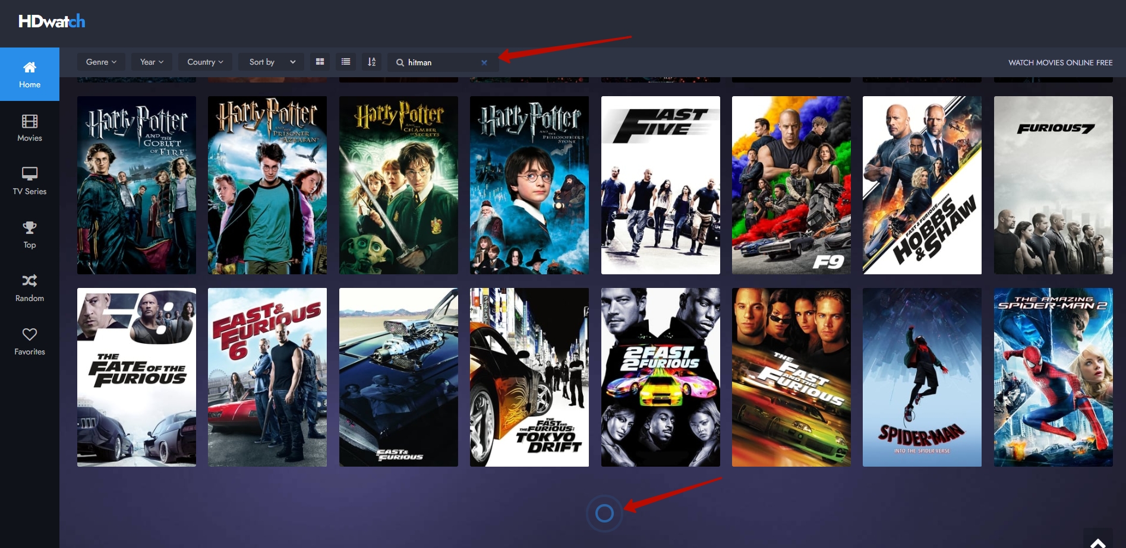This screenshot has height=548, width=1126.
Task: Open the Tokyo Drift movie poster
Action: point(529,377)
